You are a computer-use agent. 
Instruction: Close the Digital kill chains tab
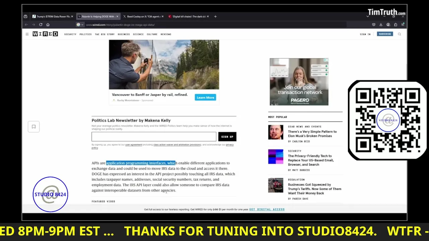point(208,16)
